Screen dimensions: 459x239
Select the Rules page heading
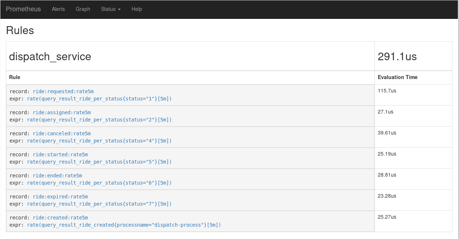point(20,30)
